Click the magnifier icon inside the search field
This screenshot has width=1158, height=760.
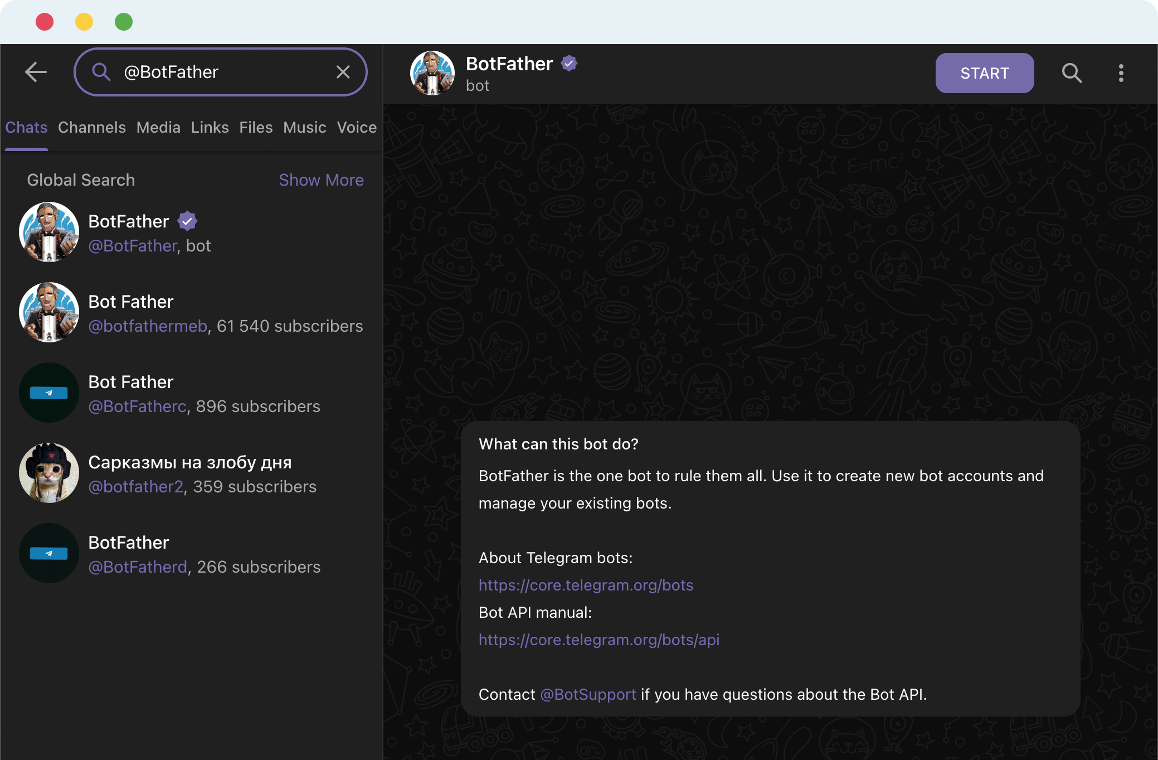[x=101, y=72]
